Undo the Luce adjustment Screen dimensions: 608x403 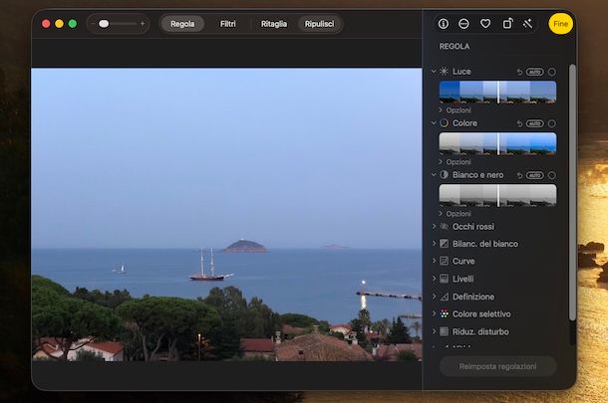519,72
